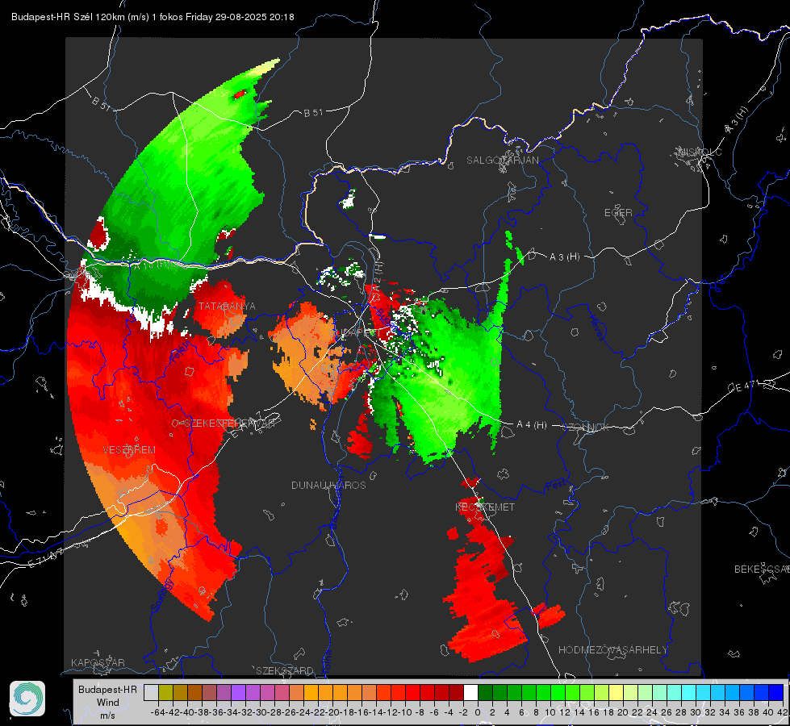Click the BEKESCSABA label at right edge
This screenshot has height=726, width=790.
pos(762,570)
